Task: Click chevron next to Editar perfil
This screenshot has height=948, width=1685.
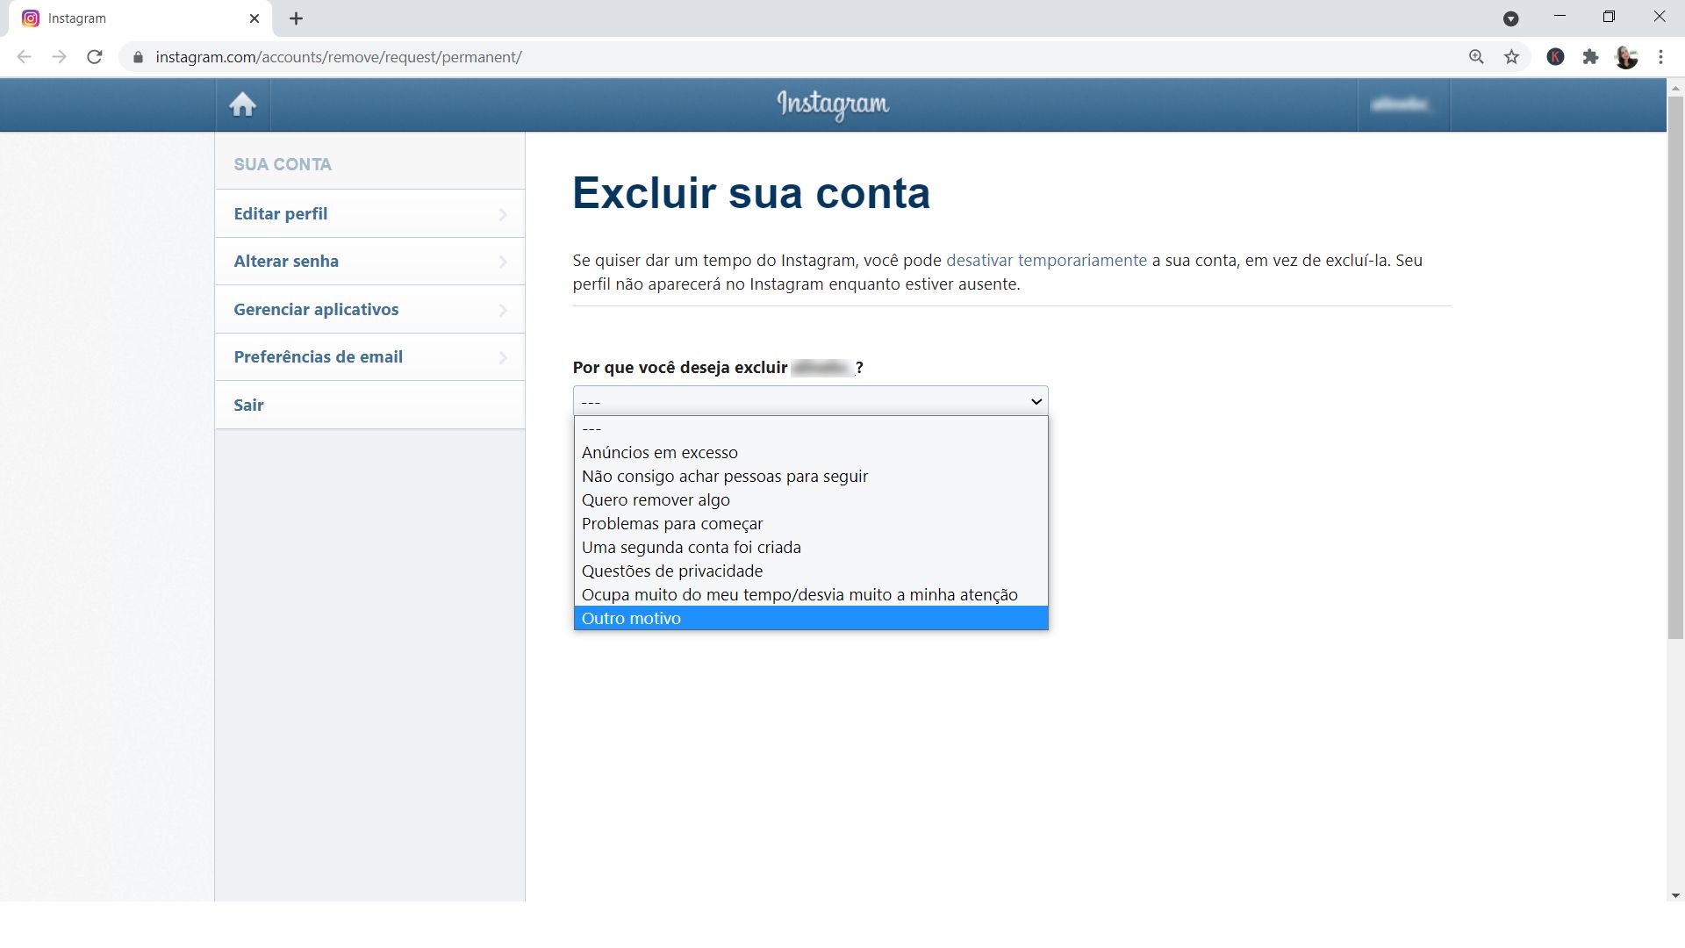Action: pyautogui.click(x=503, y=214)
